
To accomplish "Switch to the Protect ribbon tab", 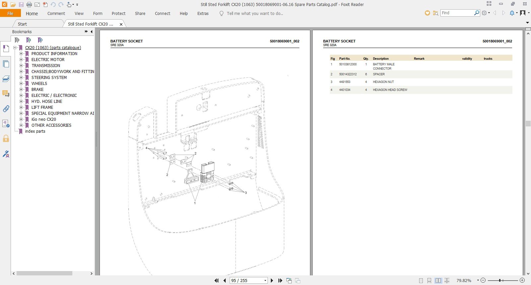I will pos(118,14).
